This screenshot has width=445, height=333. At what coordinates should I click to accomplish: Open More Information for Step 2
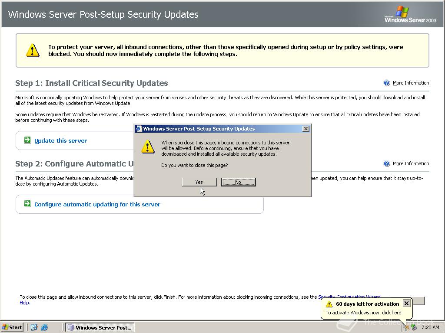coord(411,163)
